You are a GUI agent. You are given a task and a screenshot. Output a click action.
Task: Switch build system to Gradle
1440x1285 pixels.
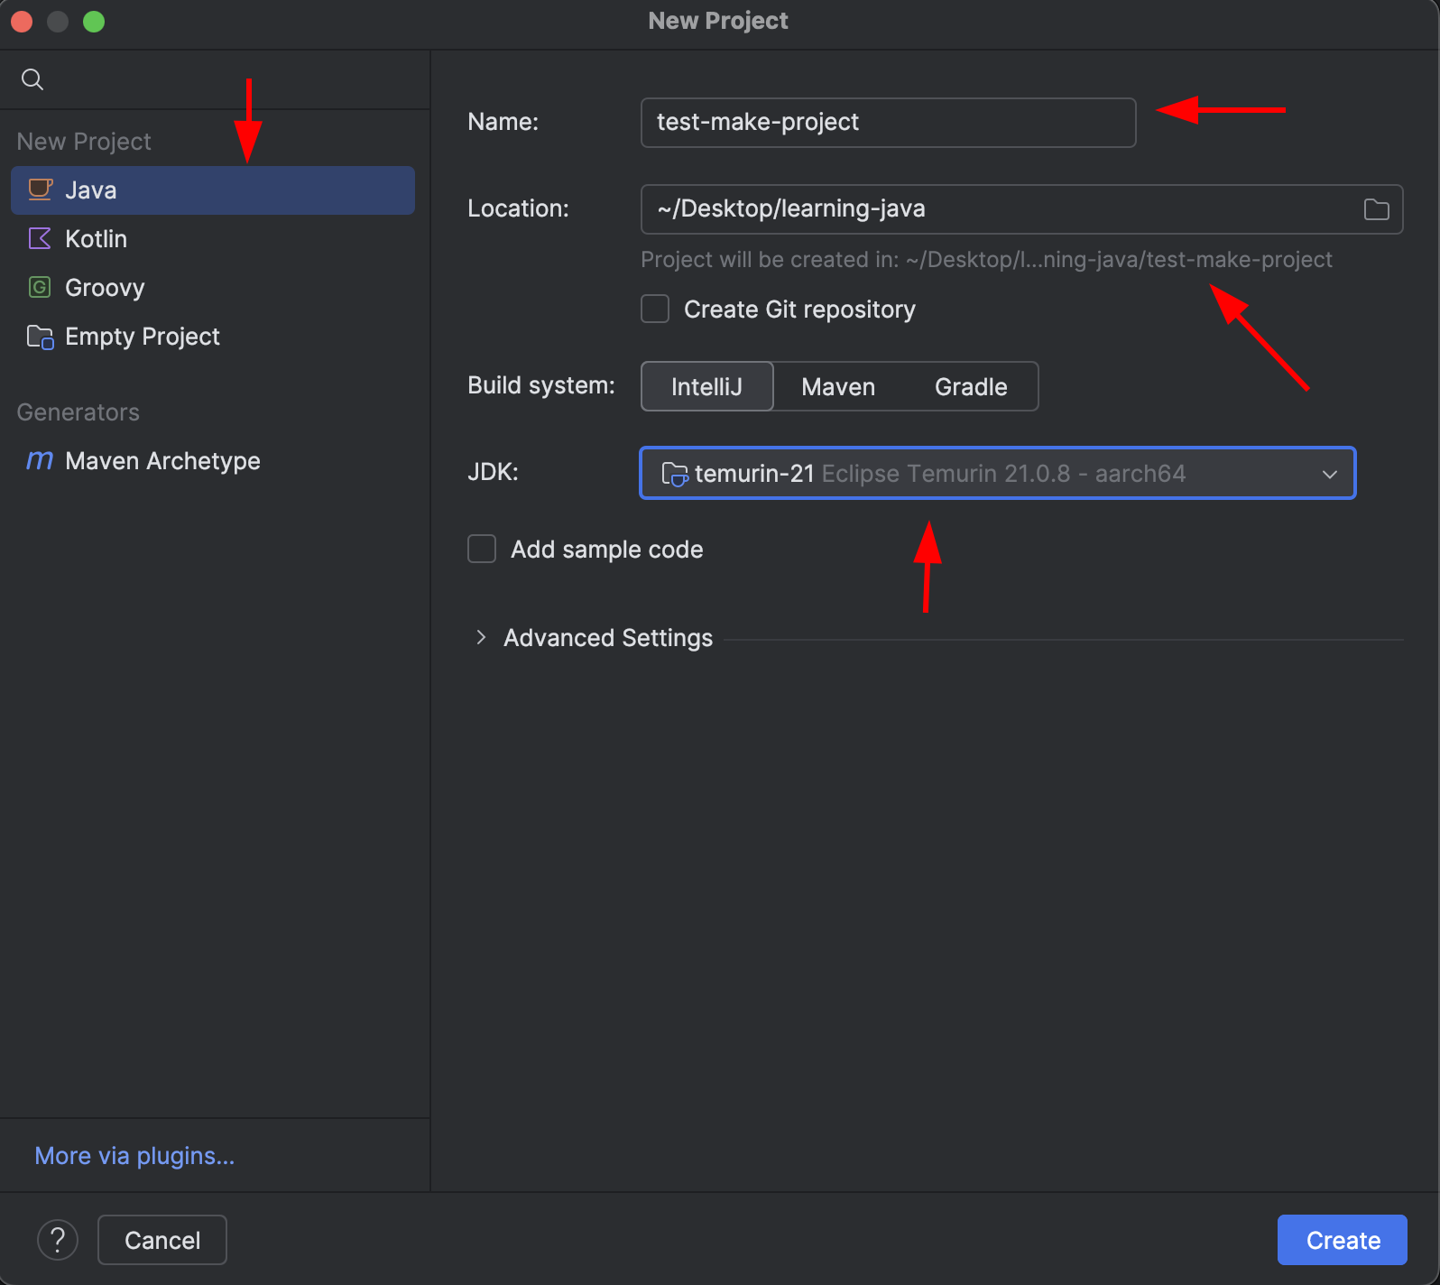coord(971,386)
